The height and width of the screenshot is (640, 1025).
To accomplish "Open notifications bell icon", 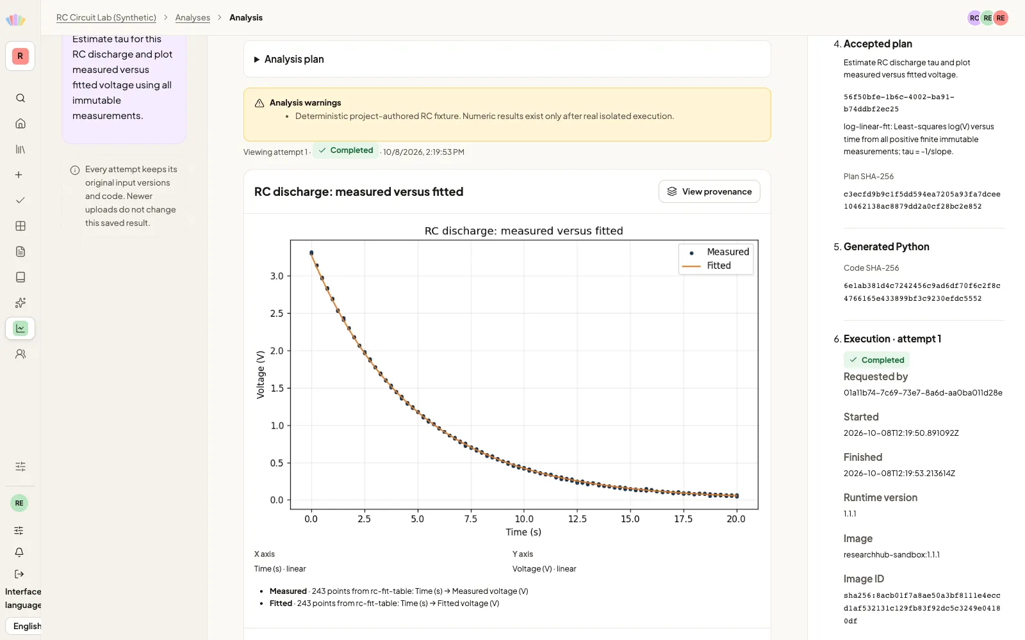I will tap(19, 552).
